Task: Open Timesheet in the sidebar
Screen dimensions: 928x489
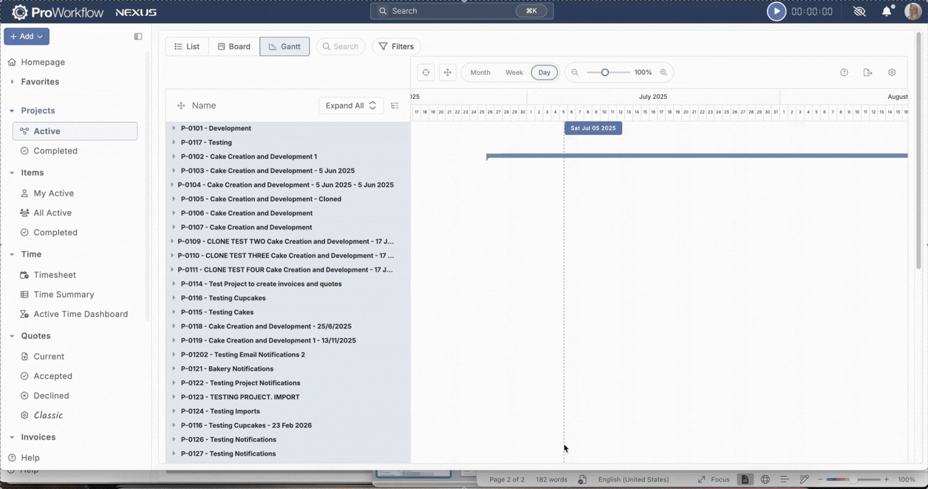Action: (54, 275)
